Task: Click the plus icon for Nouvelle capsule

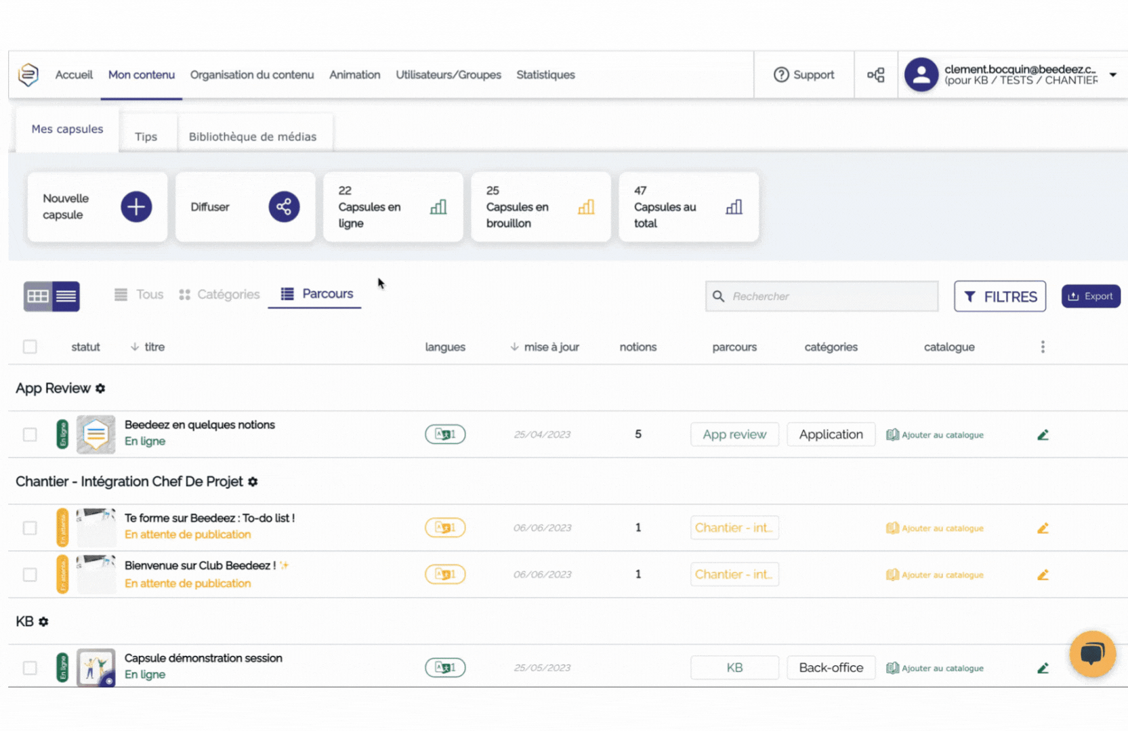Action: coord(136,206)
